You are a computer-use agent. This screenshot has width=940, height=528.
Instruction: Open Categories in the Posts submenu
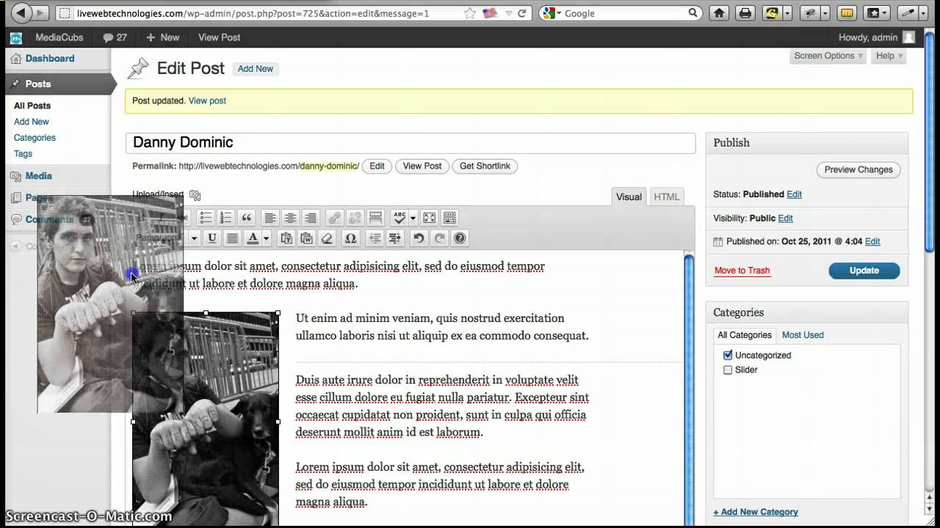pos(35,138)
